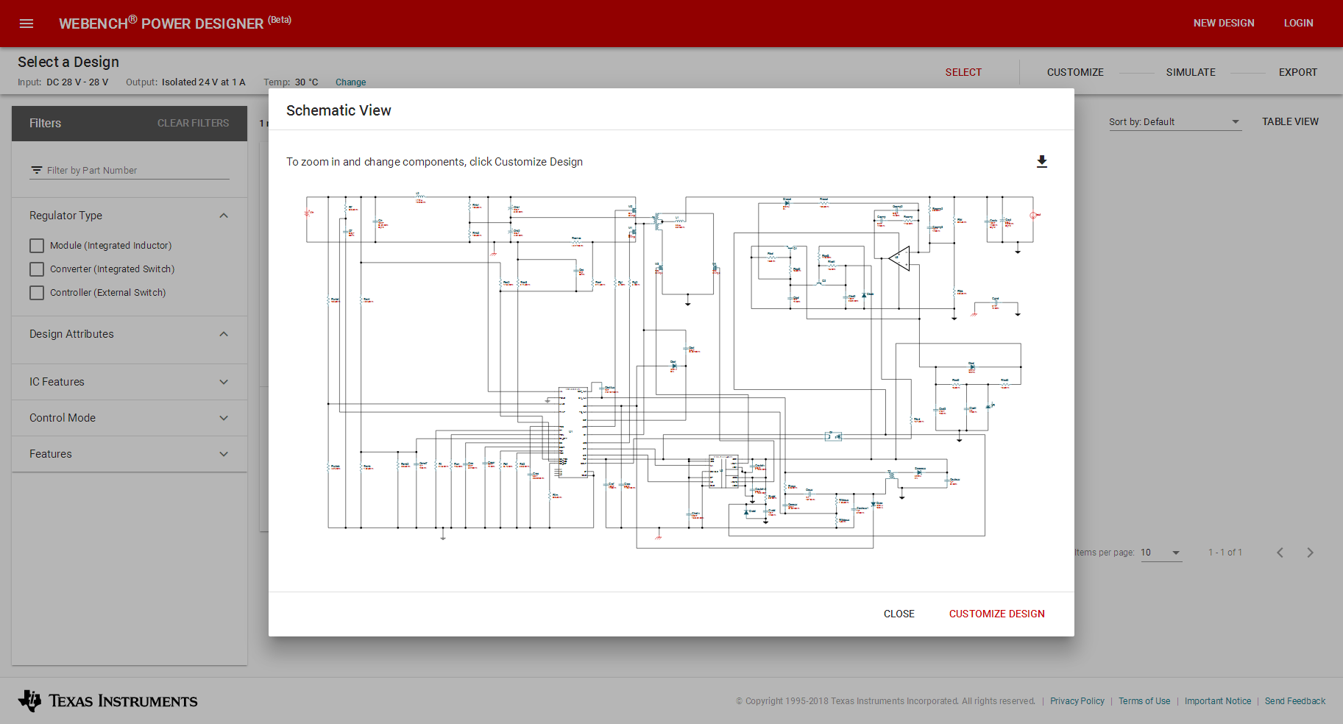
Task: Click the filter icon beside Part Number
Action: [x=36, y=171]
